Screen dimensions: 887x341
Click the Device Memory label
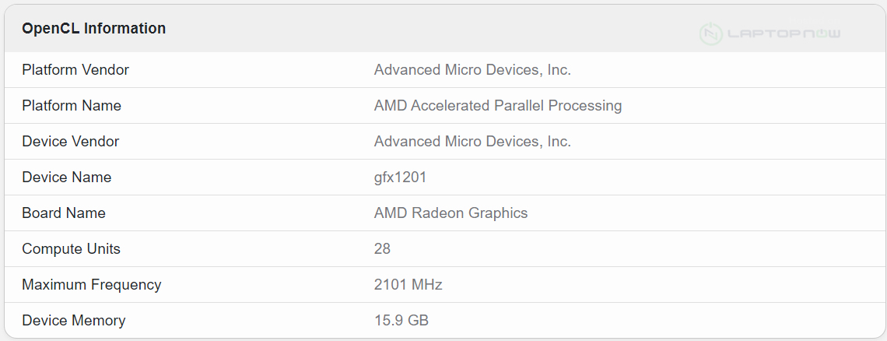(74, 321)
